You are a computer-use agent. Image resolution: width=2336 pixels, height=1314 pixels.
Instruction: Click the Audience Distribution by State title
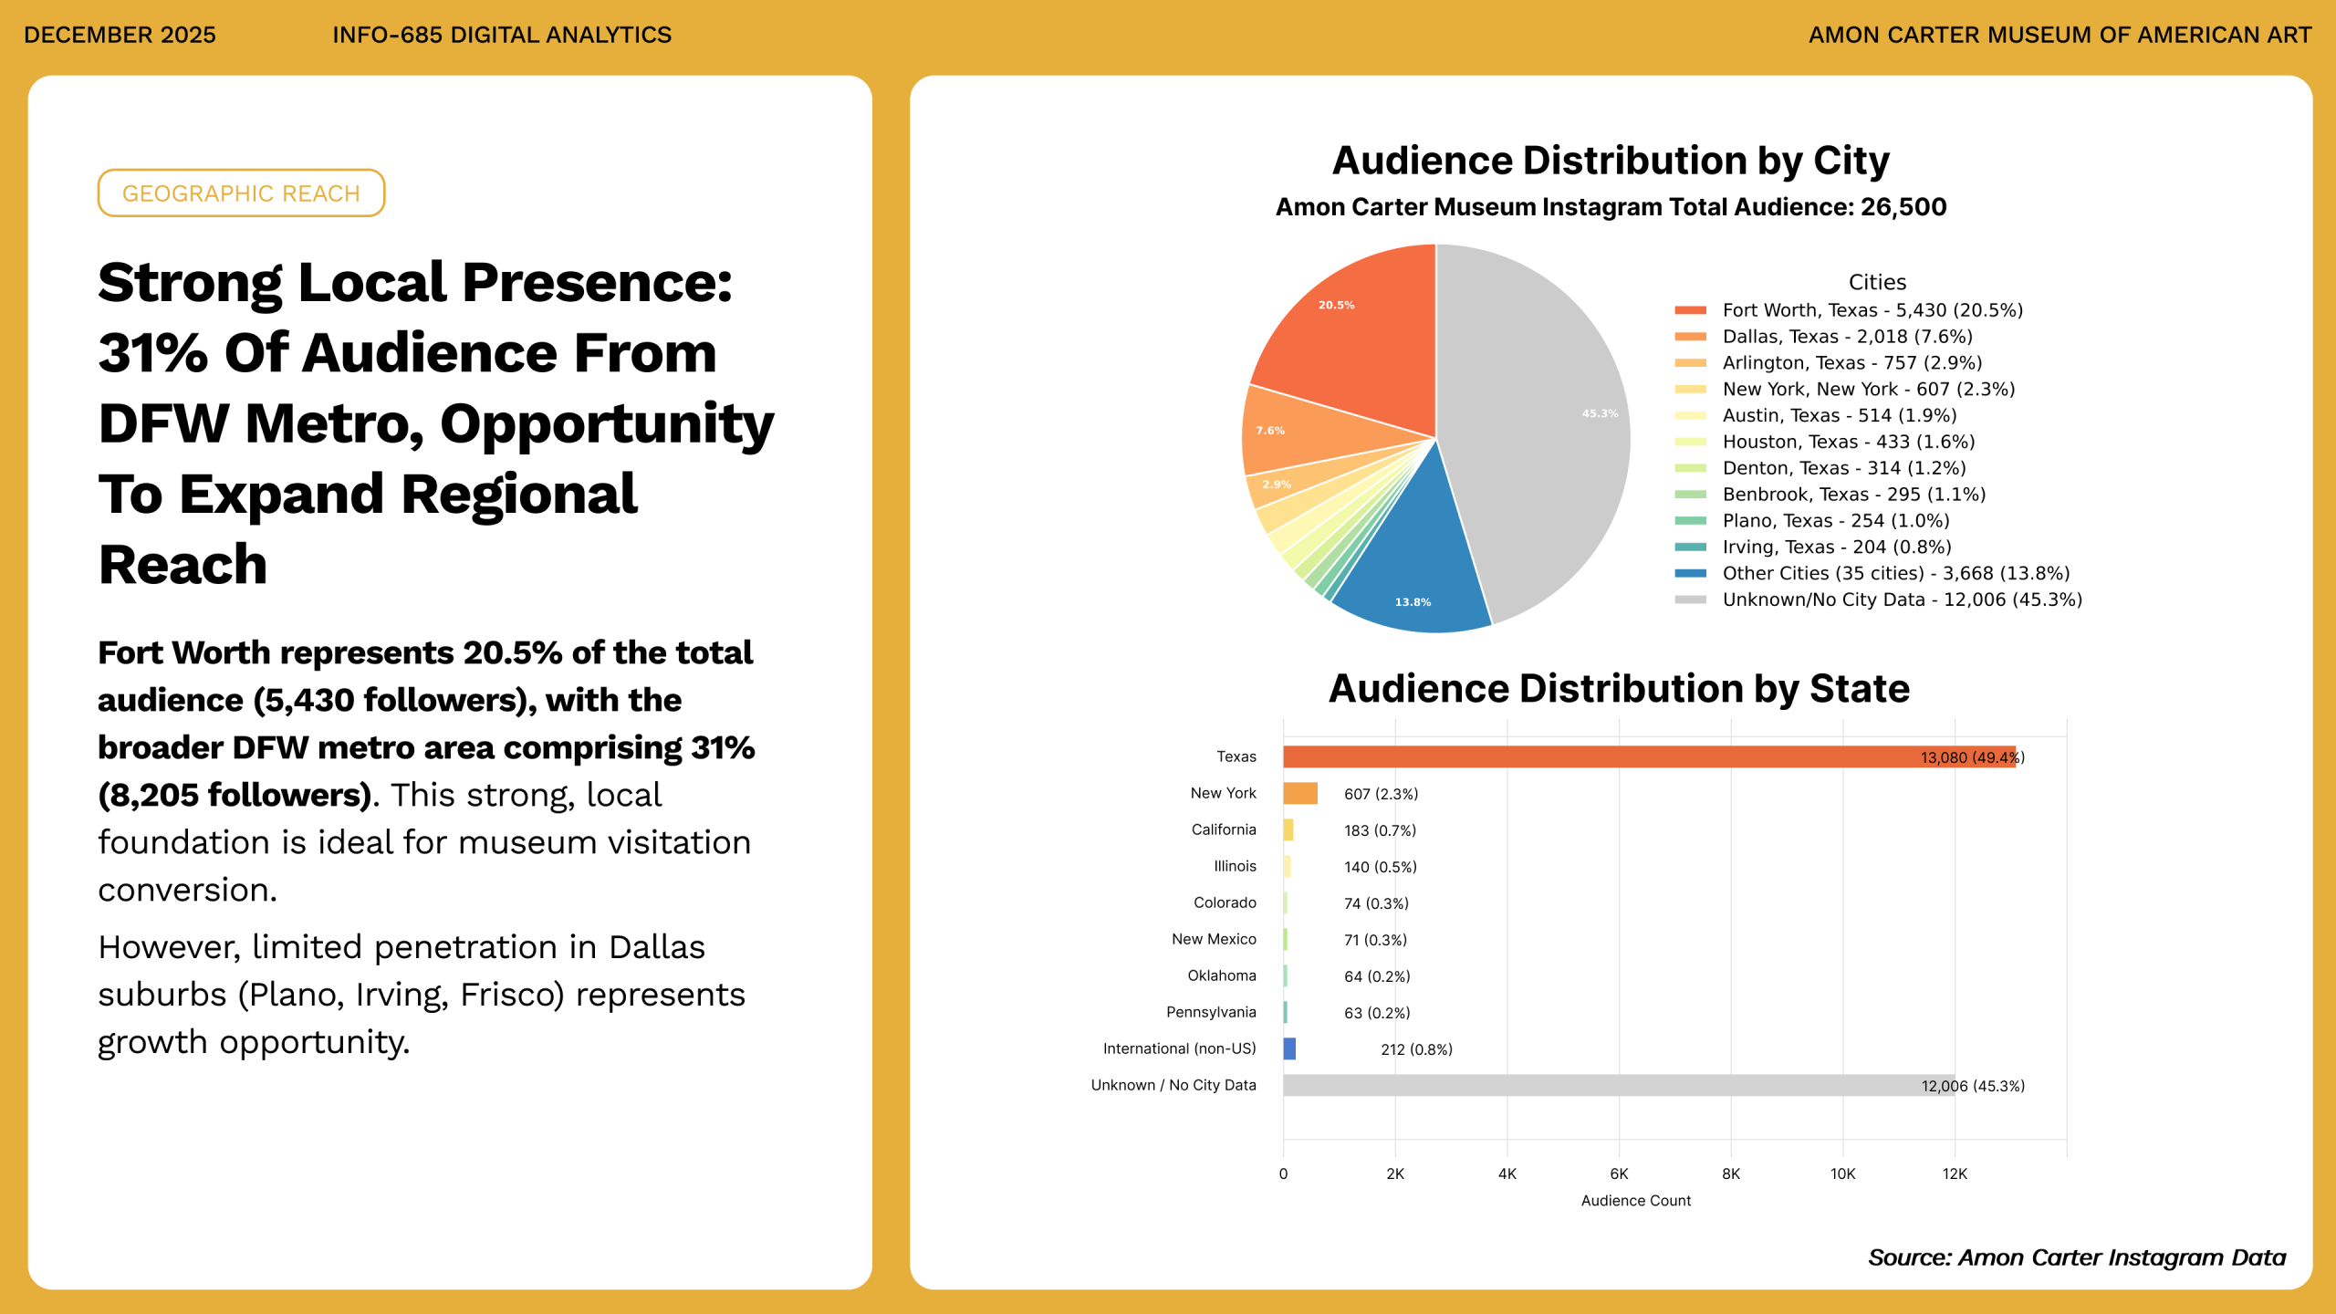point(1619,689)
